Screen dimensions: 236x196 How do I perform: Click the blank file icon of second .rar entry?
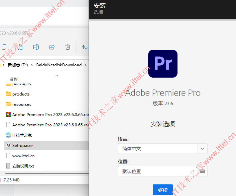pos(8,125)
